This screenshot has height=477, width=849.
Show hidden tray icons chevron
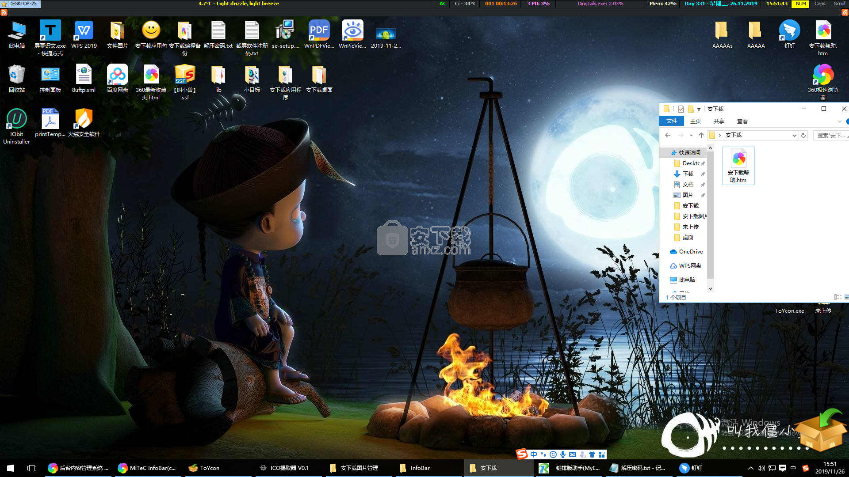coord(750,468)
